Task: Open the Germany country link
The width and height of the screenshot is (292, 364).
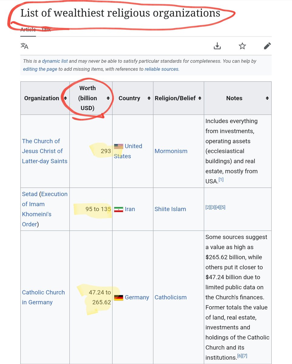Action: (137, 297)
